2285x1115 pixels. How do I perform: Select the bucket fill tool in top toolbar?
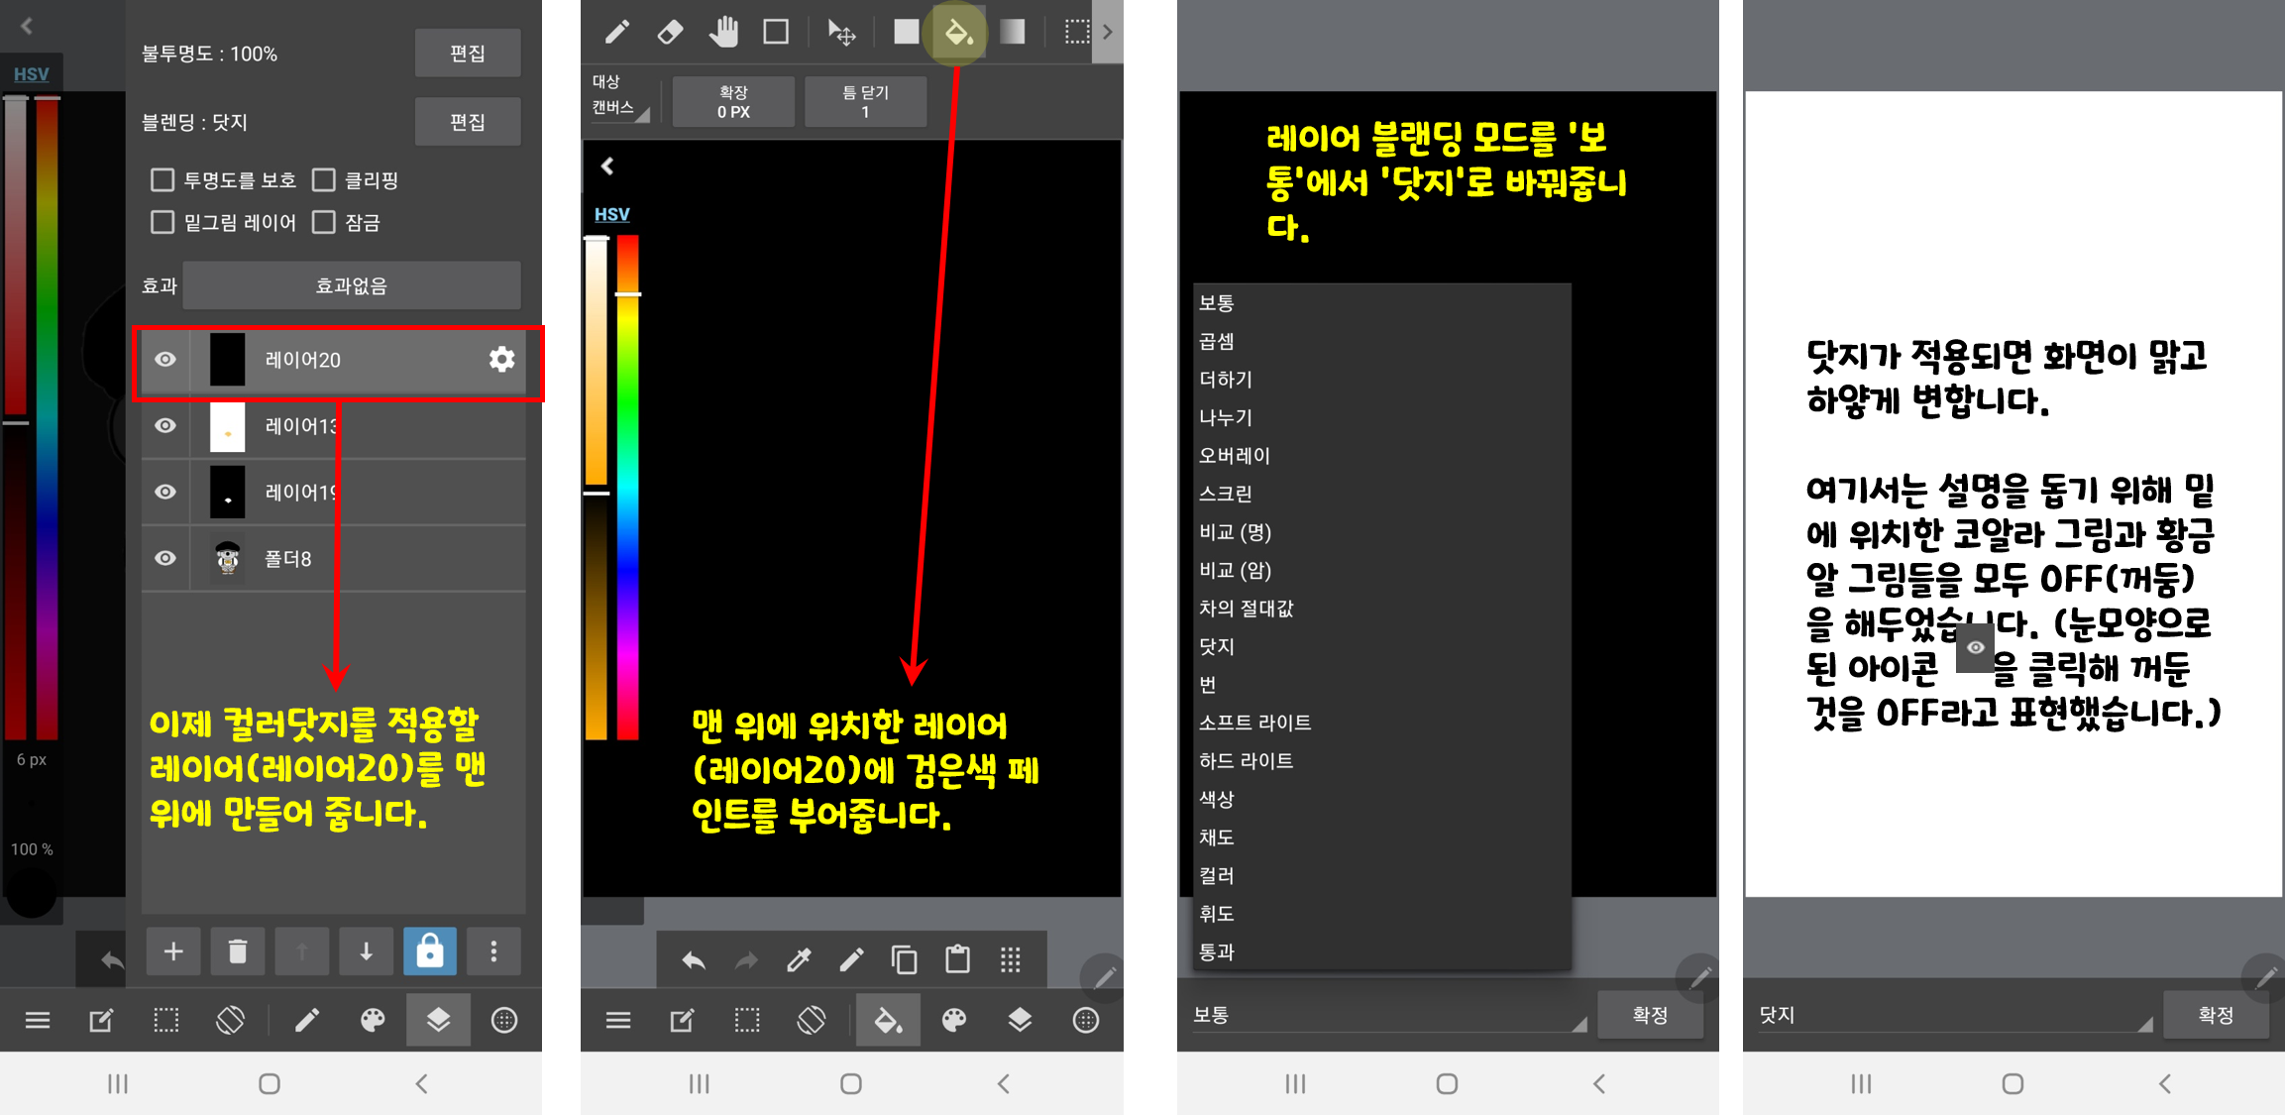(958, 33)
